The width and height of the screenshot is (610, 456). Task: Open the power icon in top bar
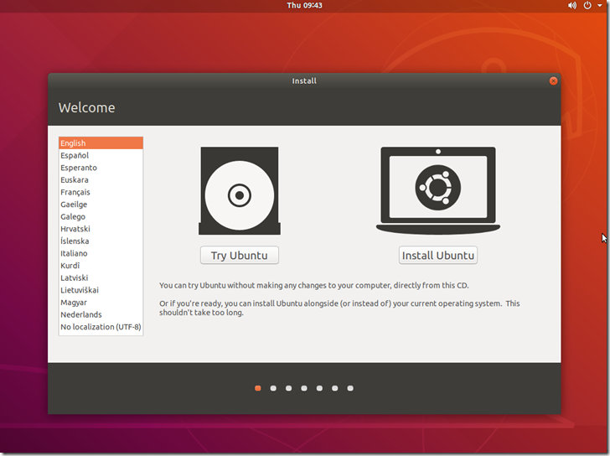point(587,5)
